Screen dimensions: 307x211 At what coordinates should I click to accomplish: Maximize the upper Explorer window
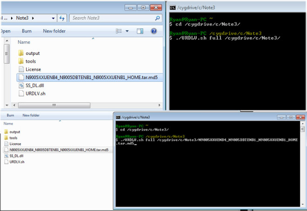[x=143, y=7]
